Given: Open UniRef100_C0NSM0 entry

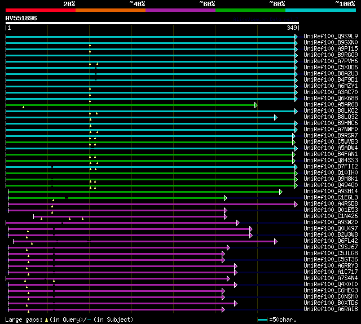Looking at the screenshot, I should tap(331, 297).
